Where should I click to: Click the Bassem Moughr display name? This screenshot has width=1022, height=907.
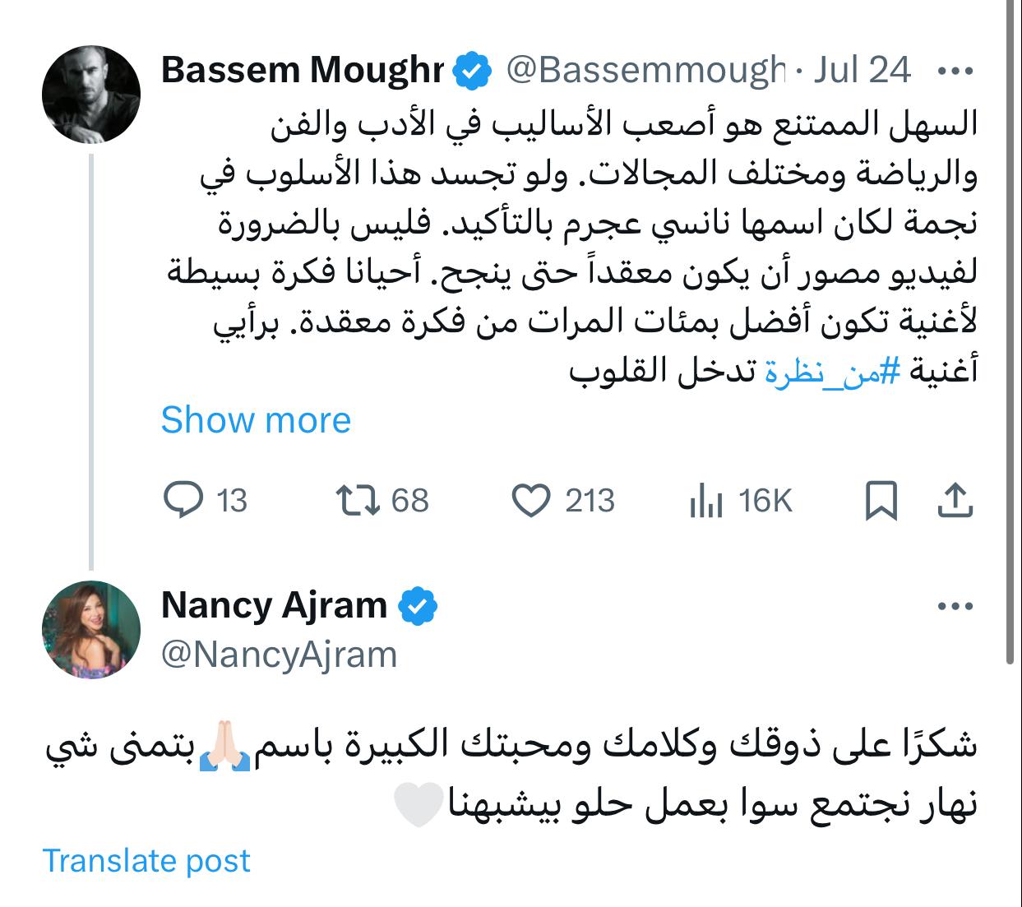pyautogui.click(x=302, y=71)
